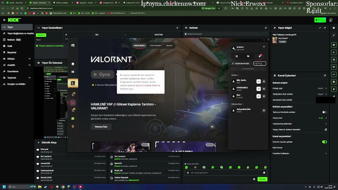Image resolution: width=338 pixels, height=190 pixels.
Task: Pop out the Yayın İstatistikleri panel
Action: [x=177, y=28]
